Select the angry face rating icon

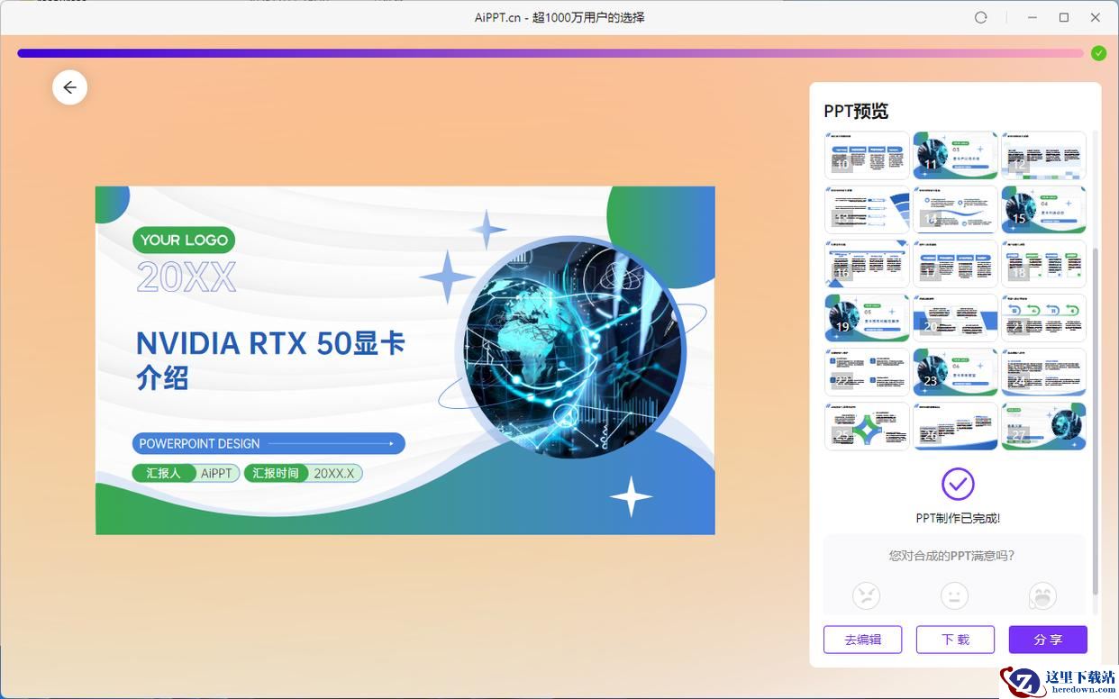coord(866,595)
